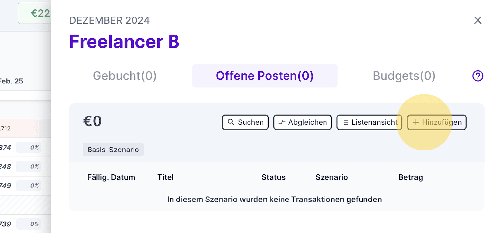
Task: Select the 0% badge beside 248
Action: 29,167
